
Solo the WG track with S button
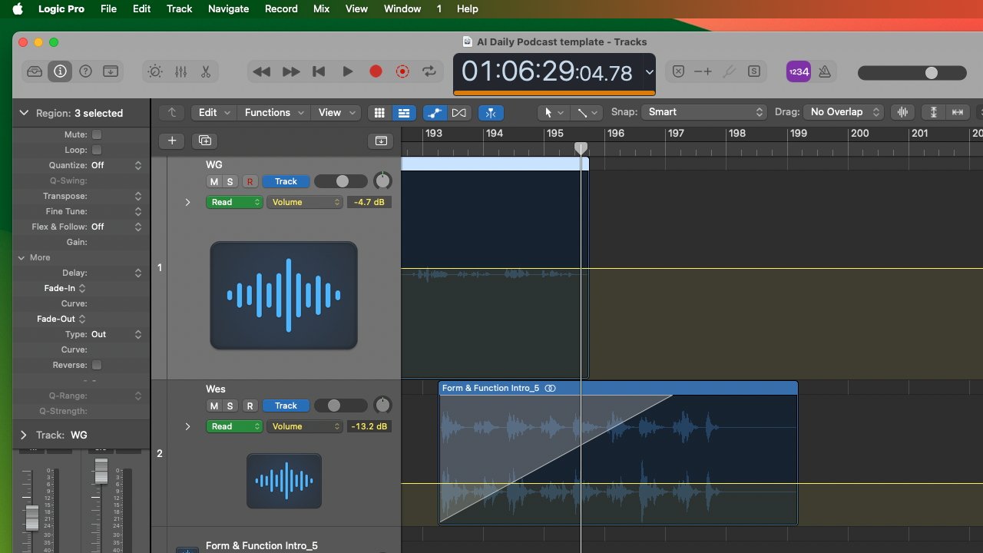click(x=230, y=182)
